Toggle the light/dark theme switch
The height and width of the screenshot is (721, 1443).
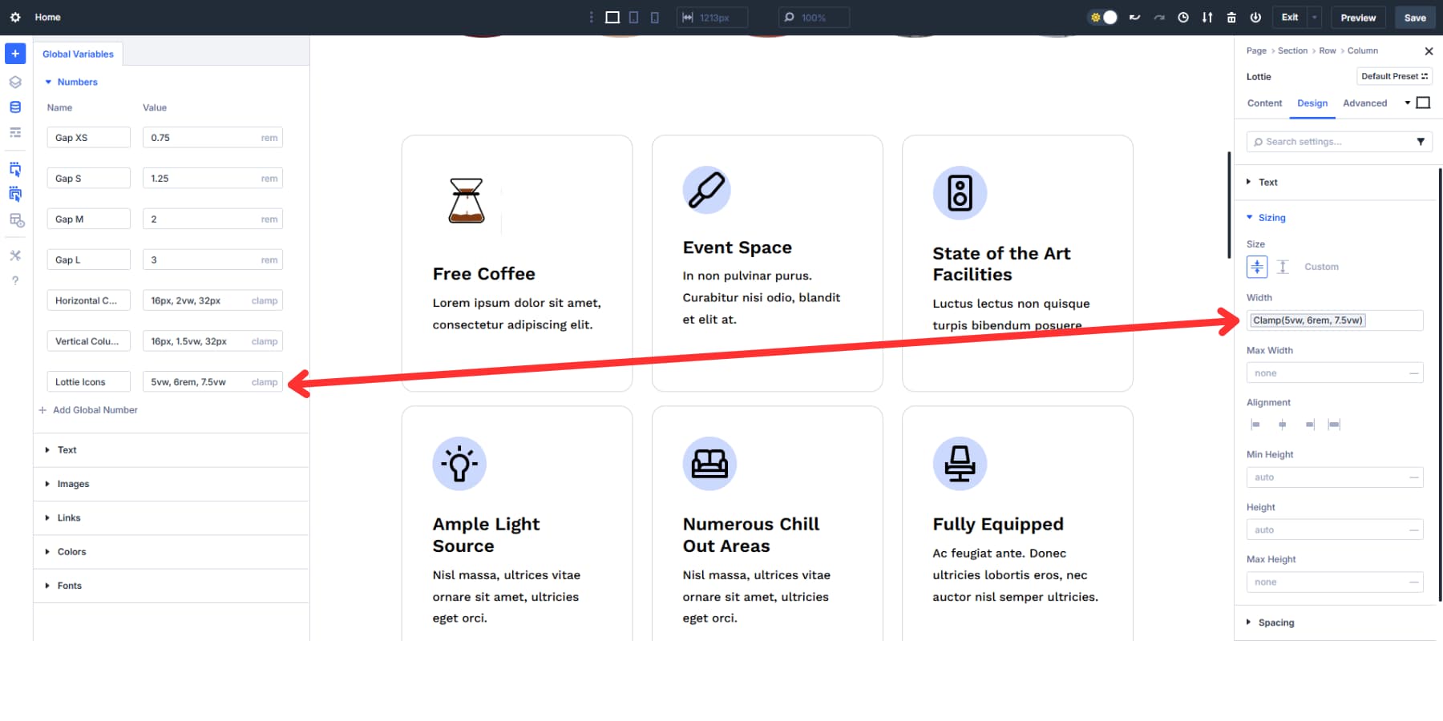(x=1102, y=17)
